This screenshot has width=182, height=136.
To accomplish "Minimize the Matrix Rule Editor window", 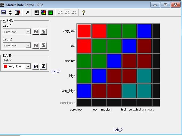I will coord(155,5).
